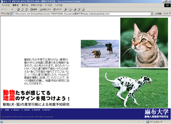171x124 pixels.
Task: Open the RESULT link in footer
Action: 16,110
